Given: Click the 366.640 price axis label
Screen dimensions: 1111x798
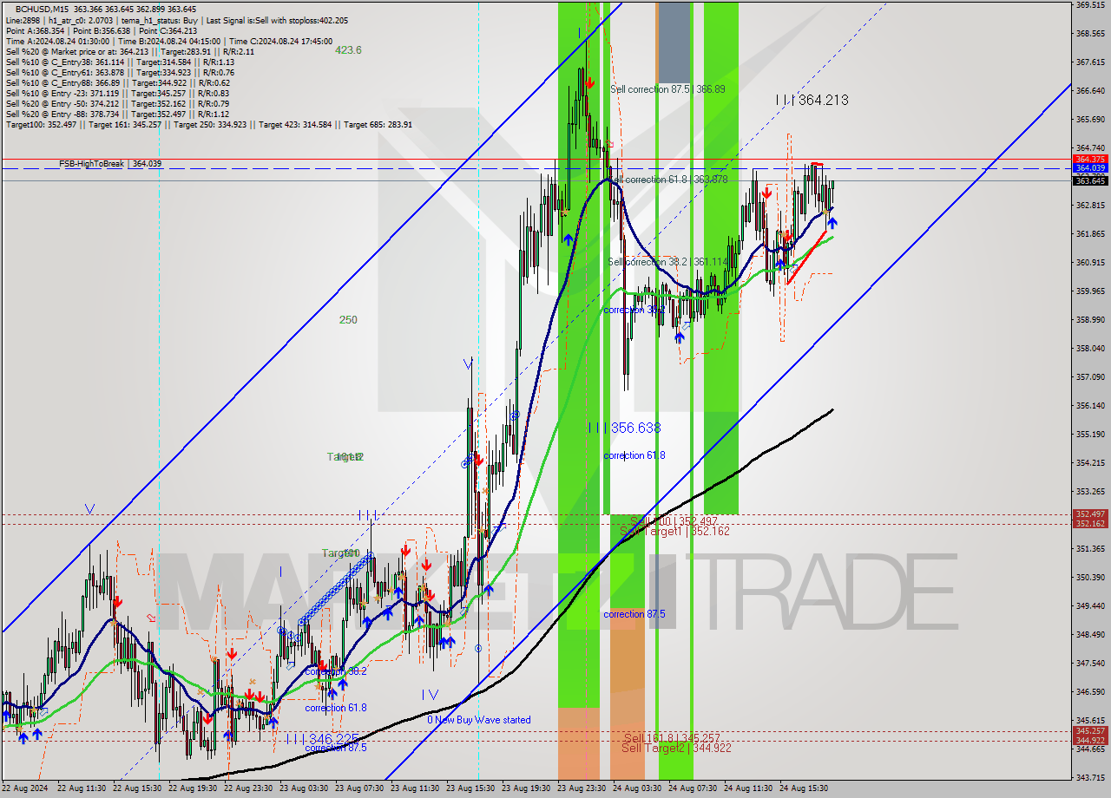Looking at the screenshot, I should tap(1090, 91).
